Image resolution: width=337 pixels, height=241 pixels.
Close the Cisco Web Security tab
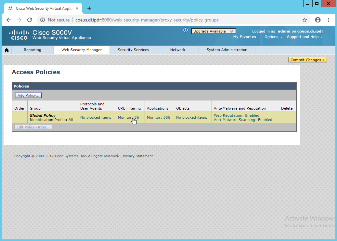(x=77, y=8)
